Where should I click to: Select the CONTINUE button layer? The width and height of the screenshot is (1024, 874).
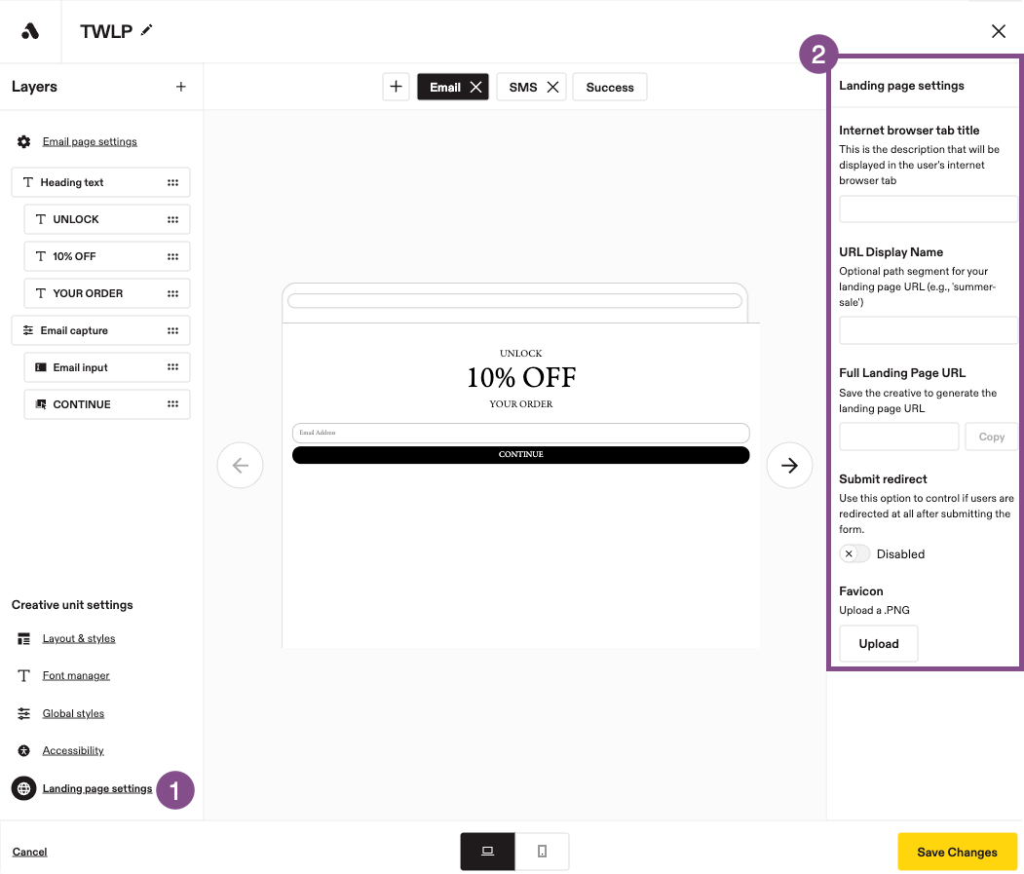tap(107, 404)
